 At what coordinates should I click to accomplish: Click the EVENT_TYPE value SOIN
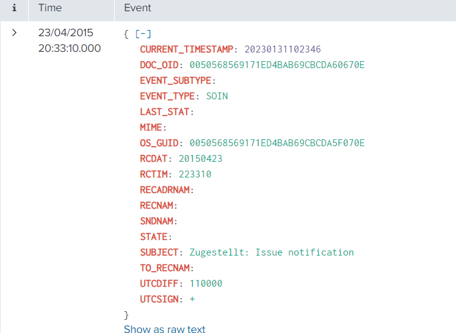pyautogui.click(x=217, y=96)
